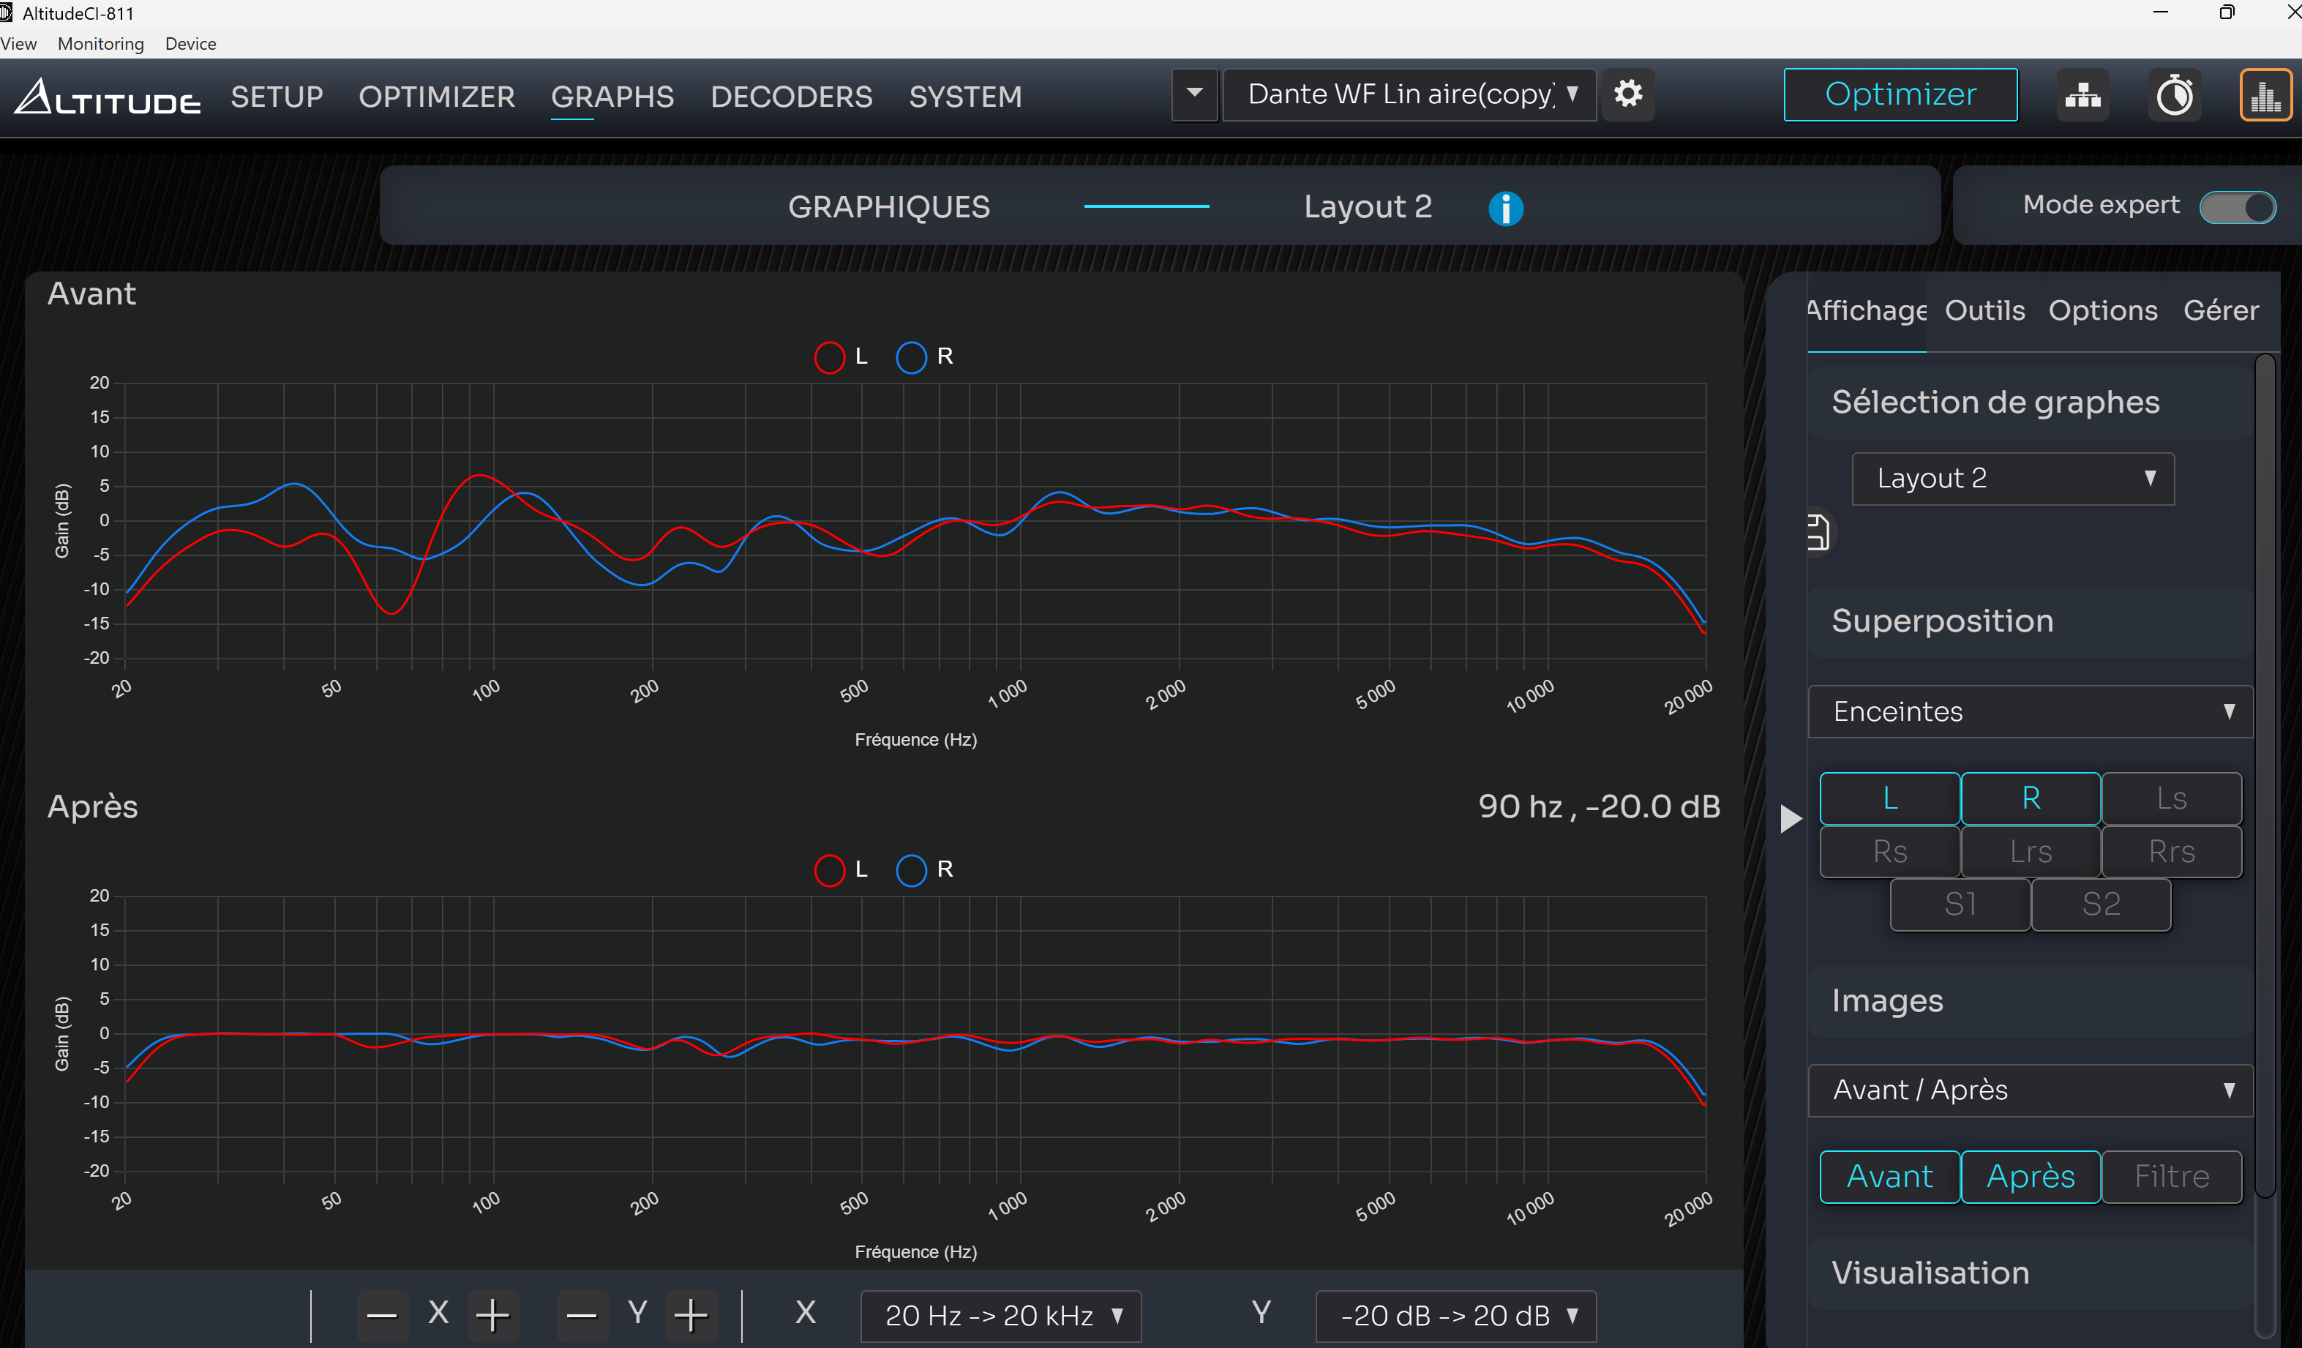Enable the Lrs speaker overlay
Image resolution: width=2302 pixels, height=1348 pixels.
(2031, 852)
